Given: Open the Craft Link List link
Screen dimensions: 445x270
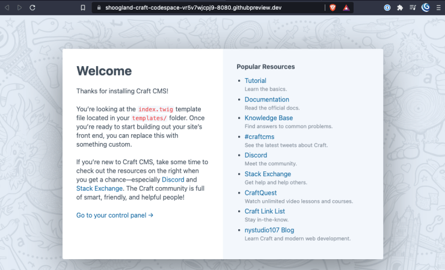Looking at the screenshot, I should click(x=265, y=211).
